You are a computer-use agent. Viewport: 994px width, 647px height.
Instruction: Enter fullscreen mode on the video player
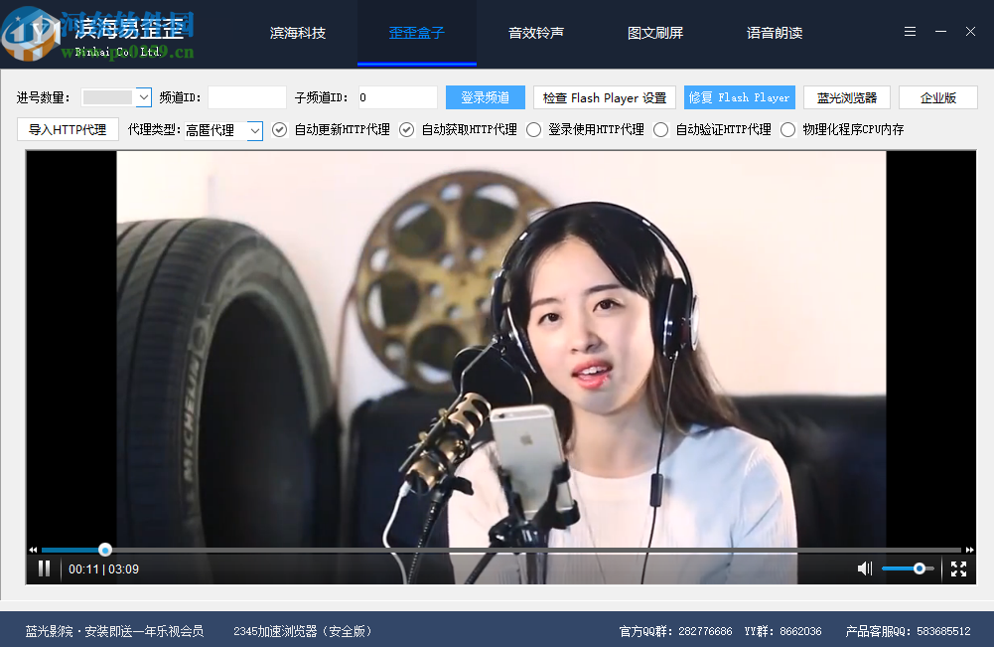click(958, 568)
